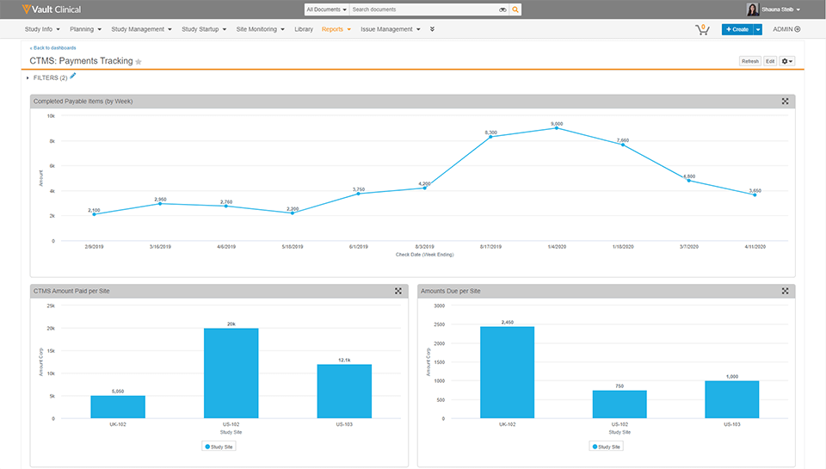Click the Refresh button
The image size is (826, 469).
[x=750, y=61]
